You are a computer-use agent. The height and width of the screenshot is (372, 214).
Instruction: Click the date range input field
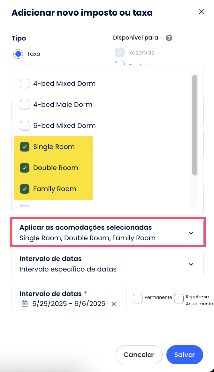pyautogui.click(x=69, y=304)
